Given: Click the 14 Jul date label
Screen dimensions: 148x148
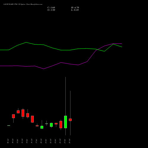Looking at the screenshot, I should click(x=22, y=141).
